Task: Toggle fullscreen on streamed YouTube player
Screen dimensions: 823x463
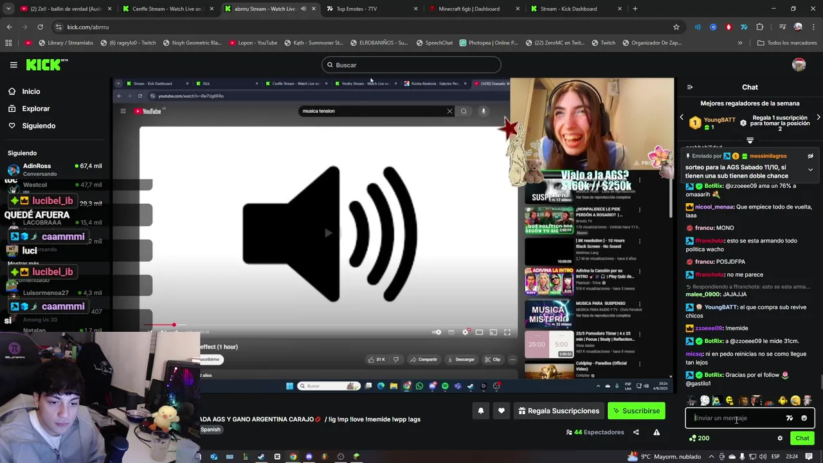Action: click(x=507, y=332)
